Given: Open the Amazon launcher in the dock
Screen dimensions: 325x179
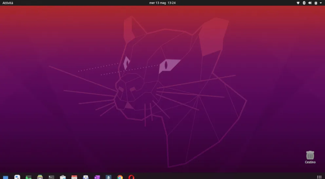Looking at the screenshot, I should click(108, 177).
